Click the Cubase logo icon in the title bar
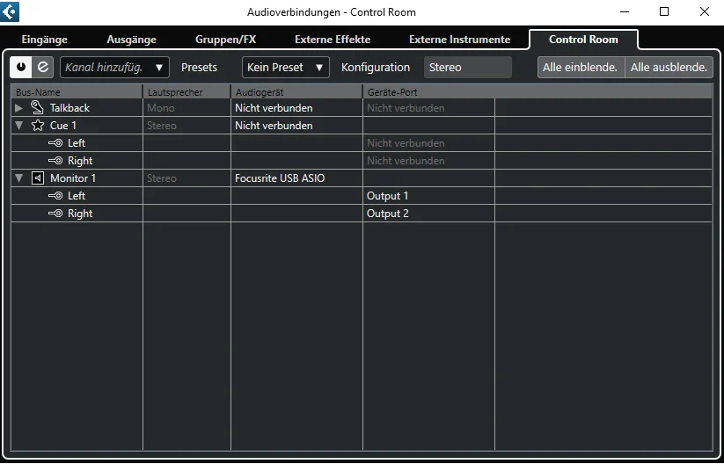 (x=10, y=12)
